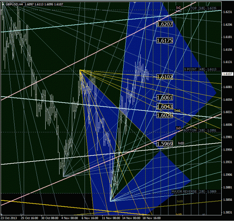The height and width of the screenshot is (221, 234).
Task: Select the 1.6061 price label box
Action: [x=165, y=97]
